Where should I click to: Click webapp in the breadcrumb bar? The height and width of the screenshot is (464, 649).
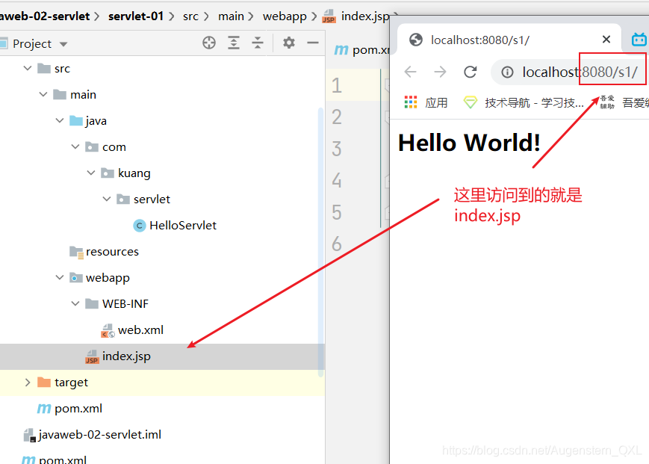[285, 16]
